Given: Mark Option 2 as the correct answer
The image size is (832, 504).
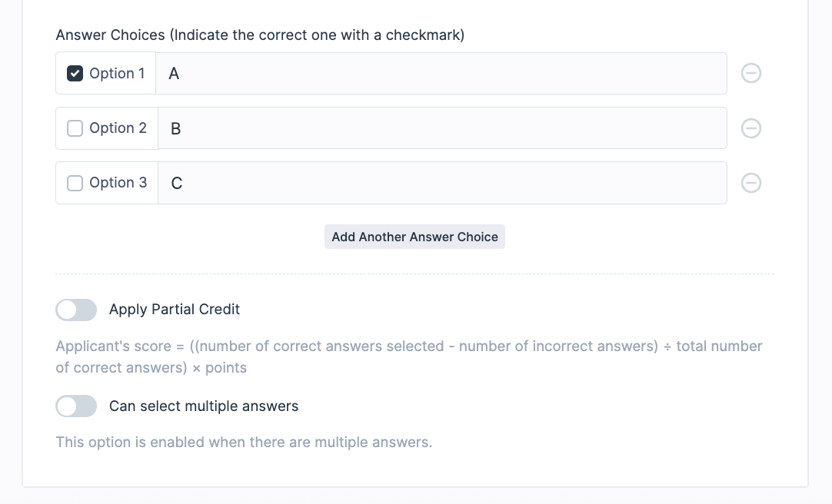Looking at the screenshot, I should pos(75,128).
